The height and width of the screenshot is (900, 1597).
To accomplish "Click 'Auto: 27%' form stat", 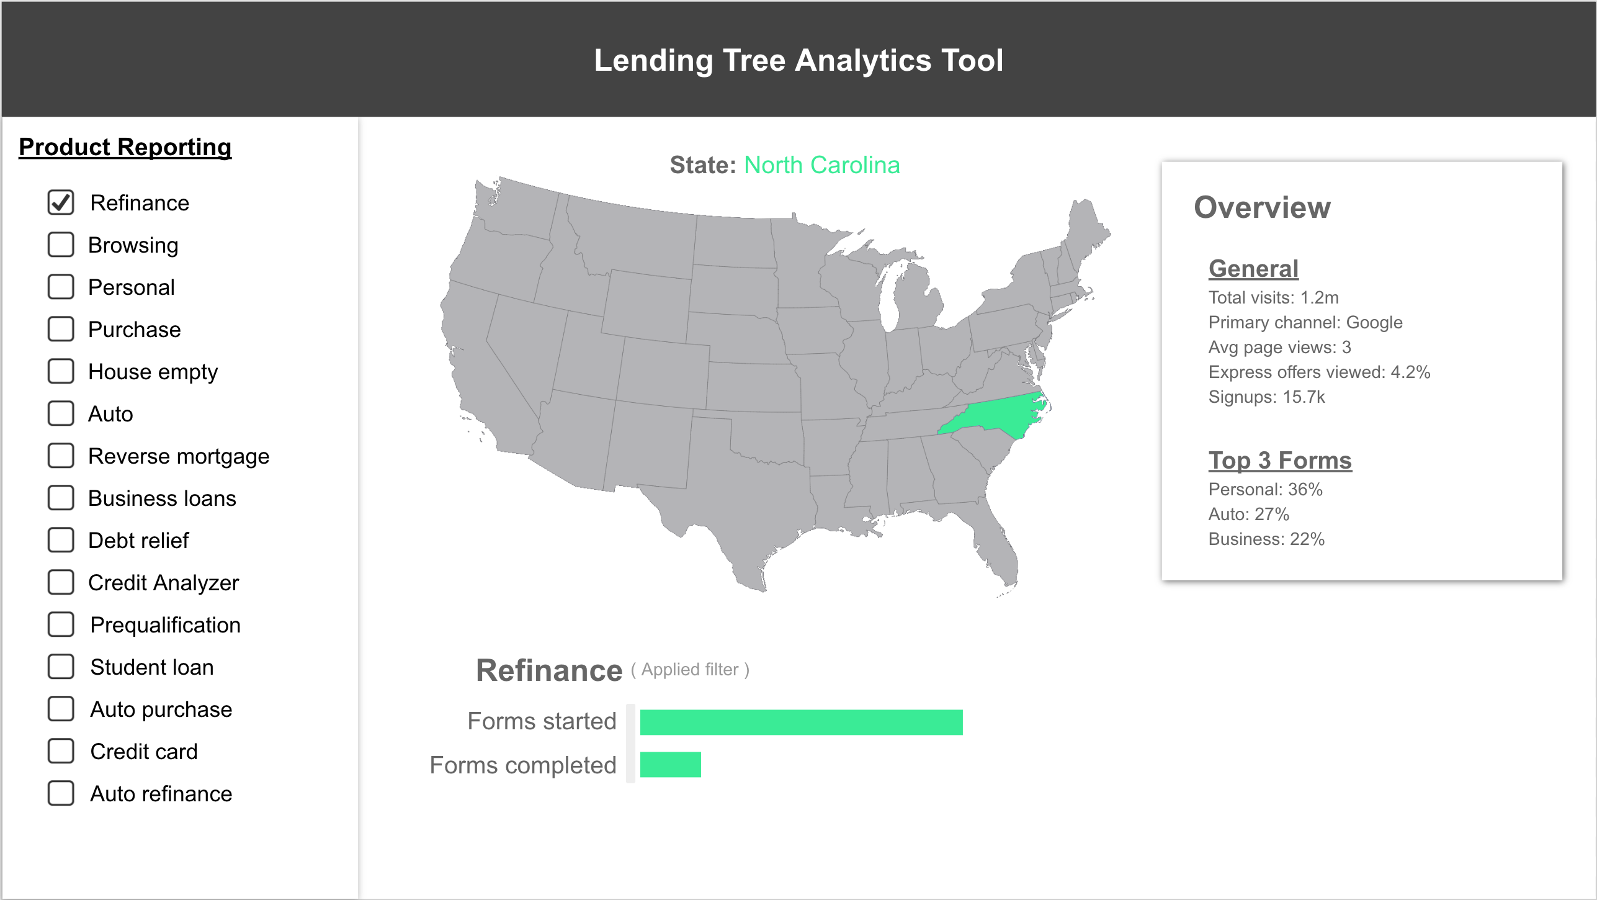I will point(1248,515).
